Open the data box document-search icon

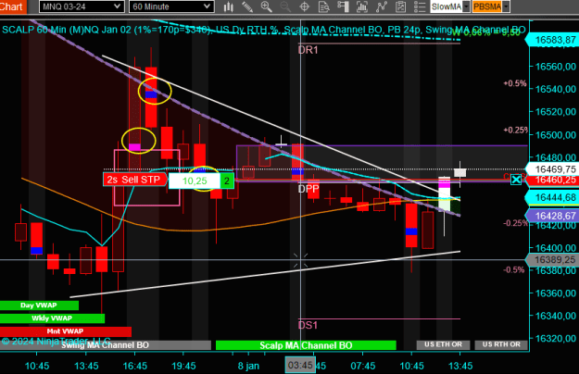pyautogui.click(x=324, y=6)
